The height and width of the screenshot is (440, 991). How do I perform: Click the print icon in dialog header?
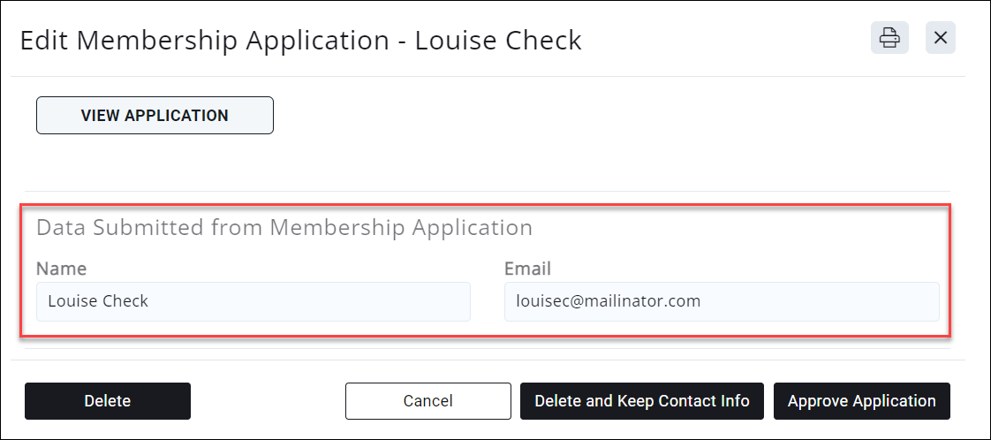click(889, 38)
